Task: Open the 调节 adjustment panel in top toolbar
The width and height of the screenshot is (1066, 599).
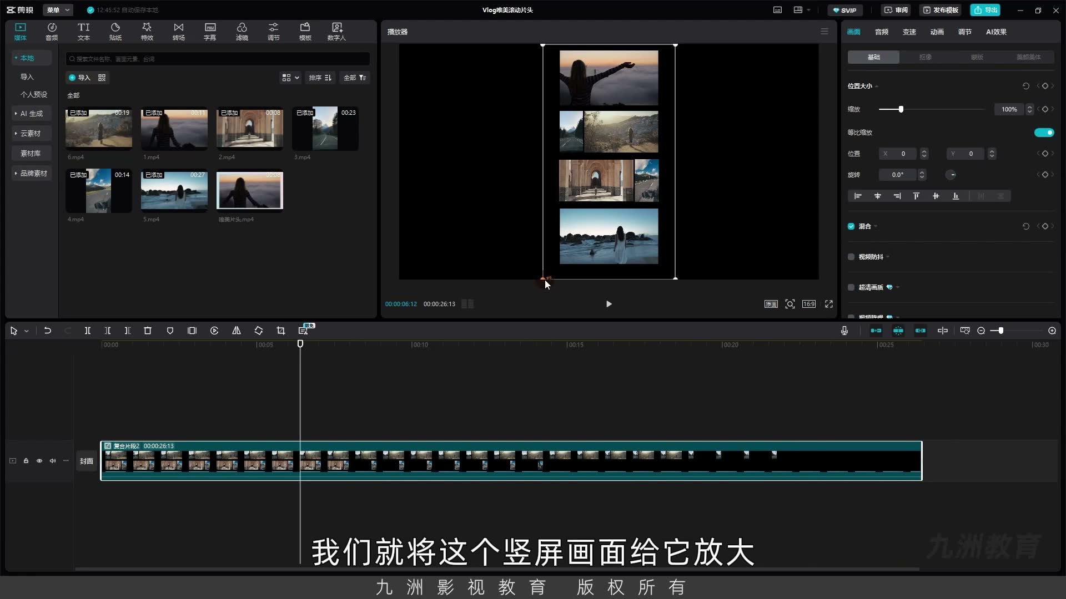Action: [273, 32]
